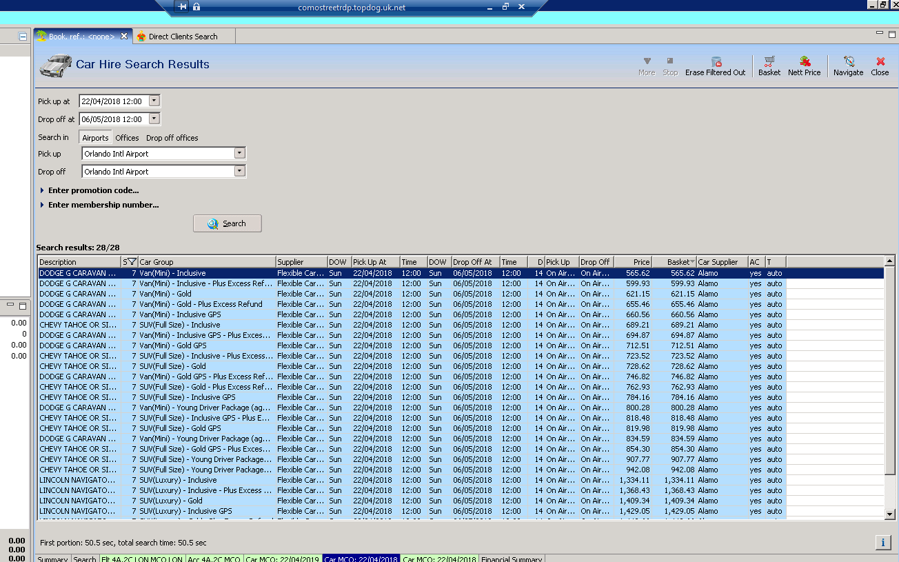The image size is (899, 562).
Task: Select the Drop off offices search option
Action: pyautogui.click(x=172, y=138)
